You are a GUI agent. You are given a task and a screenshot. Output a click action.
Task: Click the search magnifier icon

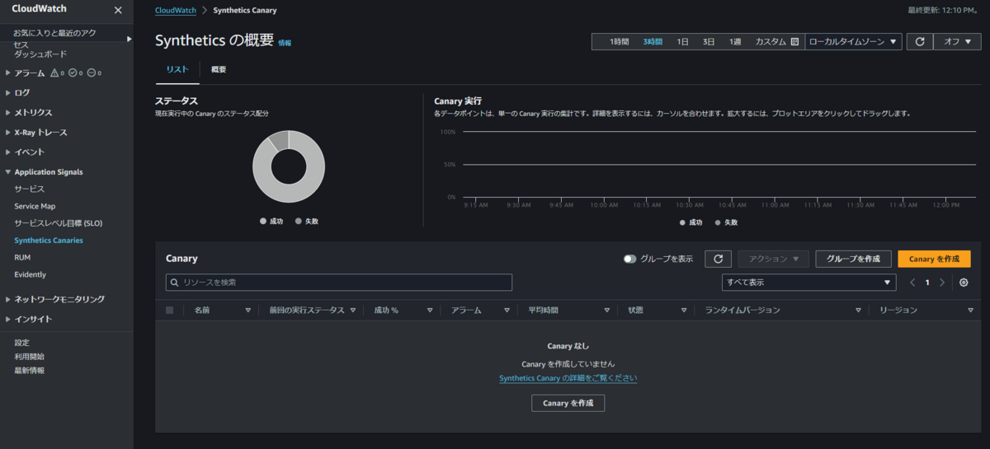tap(175, 283)
